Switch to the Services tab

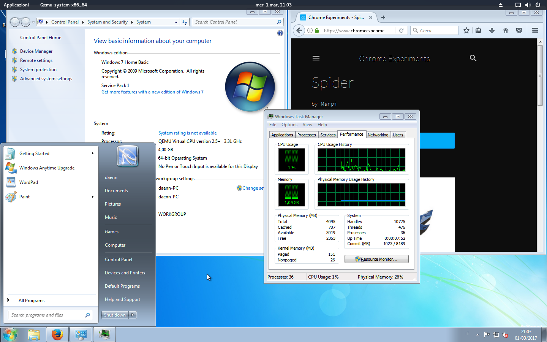tap(328, 135)
